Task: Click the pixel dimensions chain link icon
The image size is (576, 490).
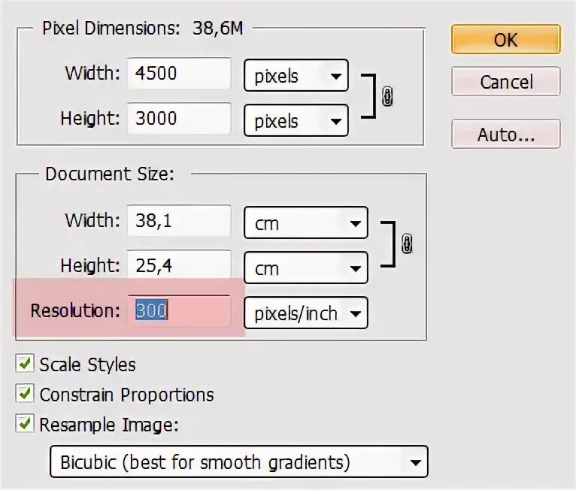Action: (387, 97)
